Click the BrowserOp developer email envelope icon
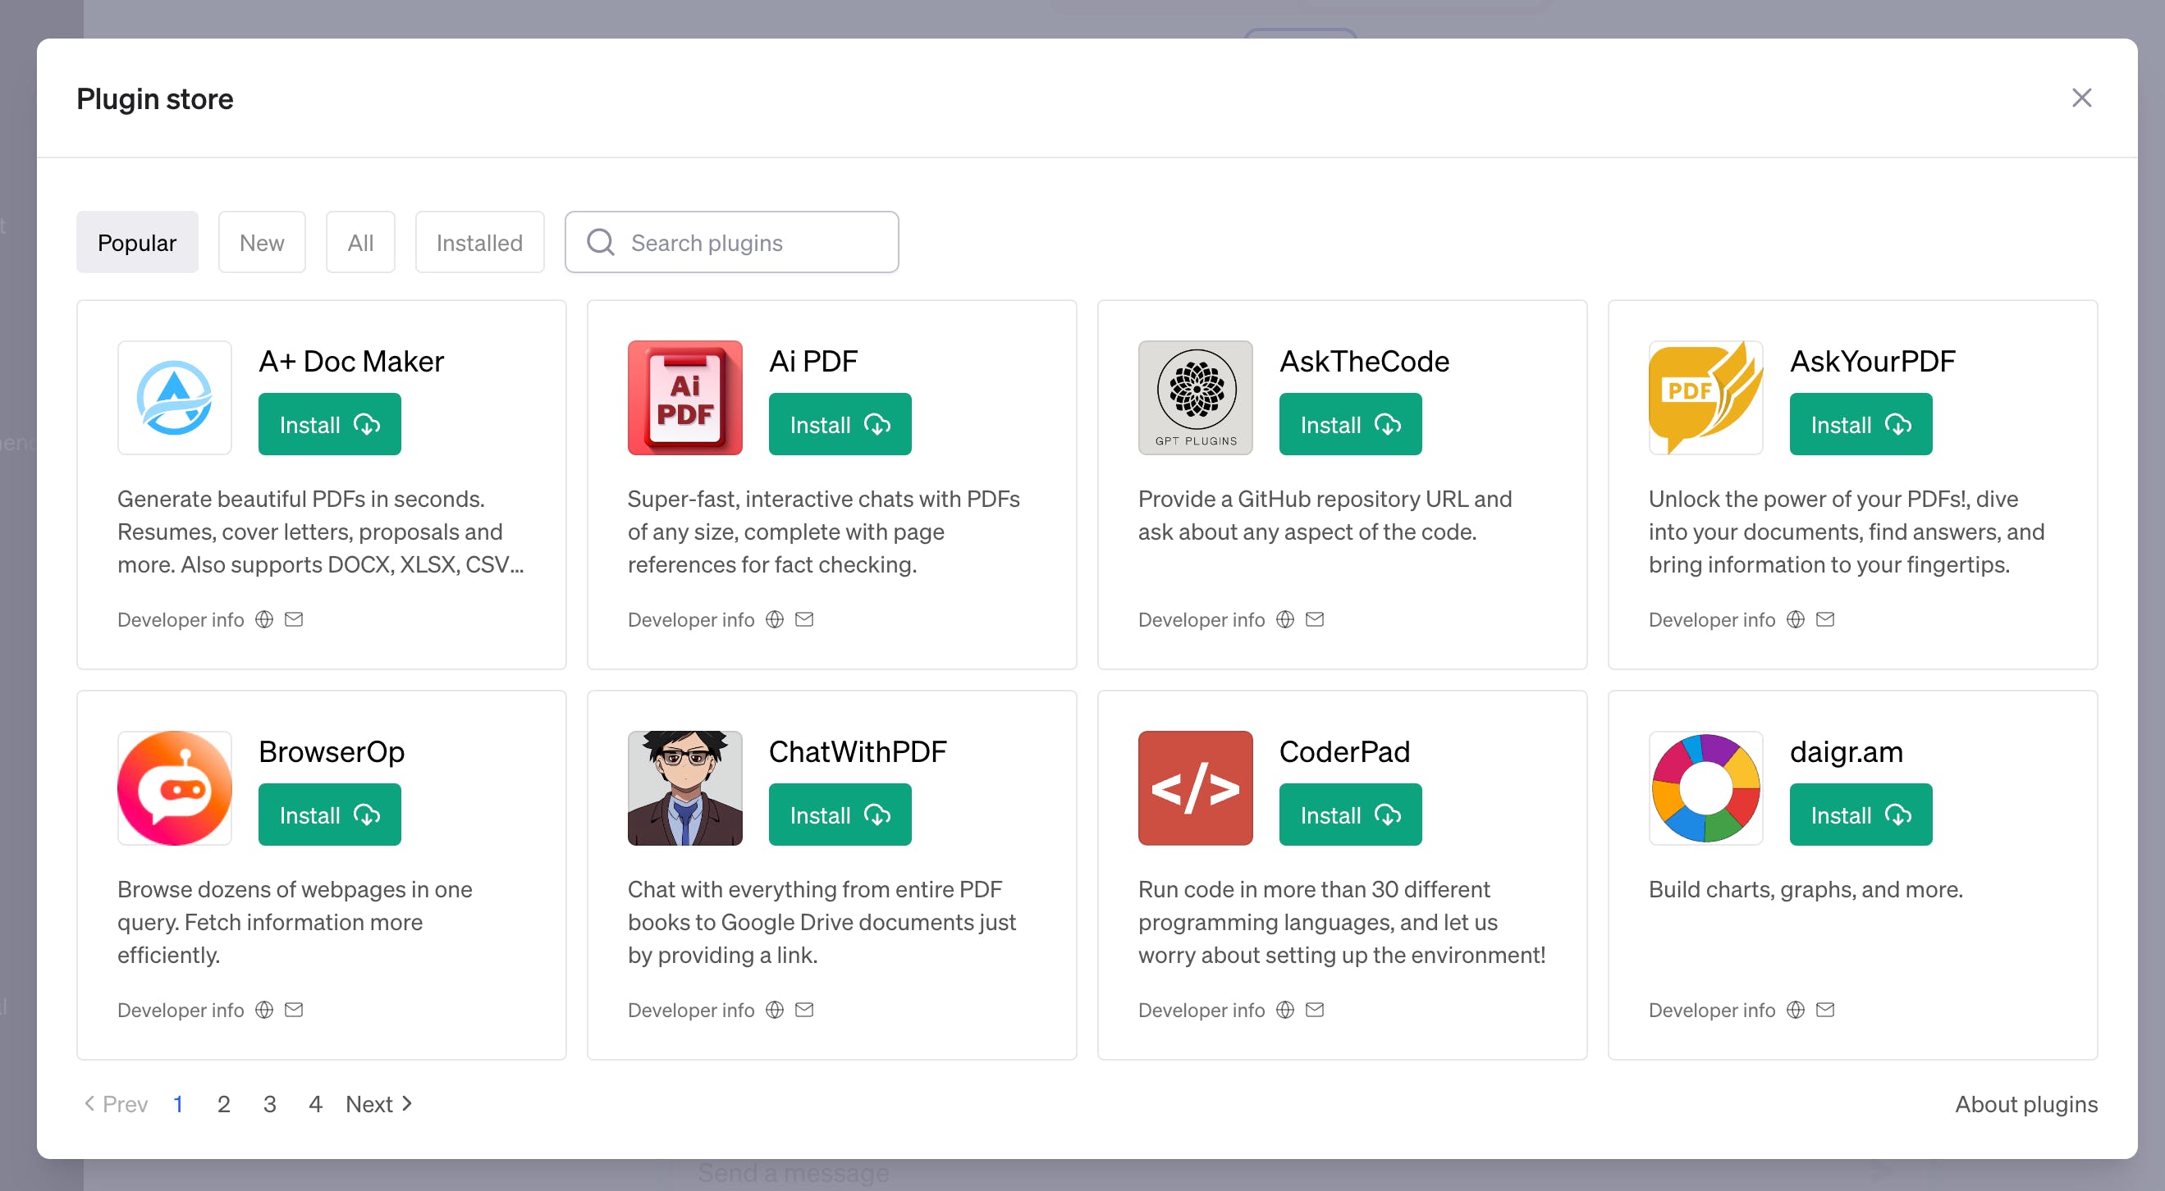The width and height of the screenshot is (2165, 1191). tap(293, 1010)
